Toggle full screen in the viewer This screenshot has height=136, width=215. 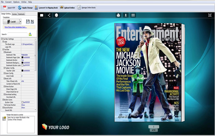pyautogui.click(x=210, y=15)
